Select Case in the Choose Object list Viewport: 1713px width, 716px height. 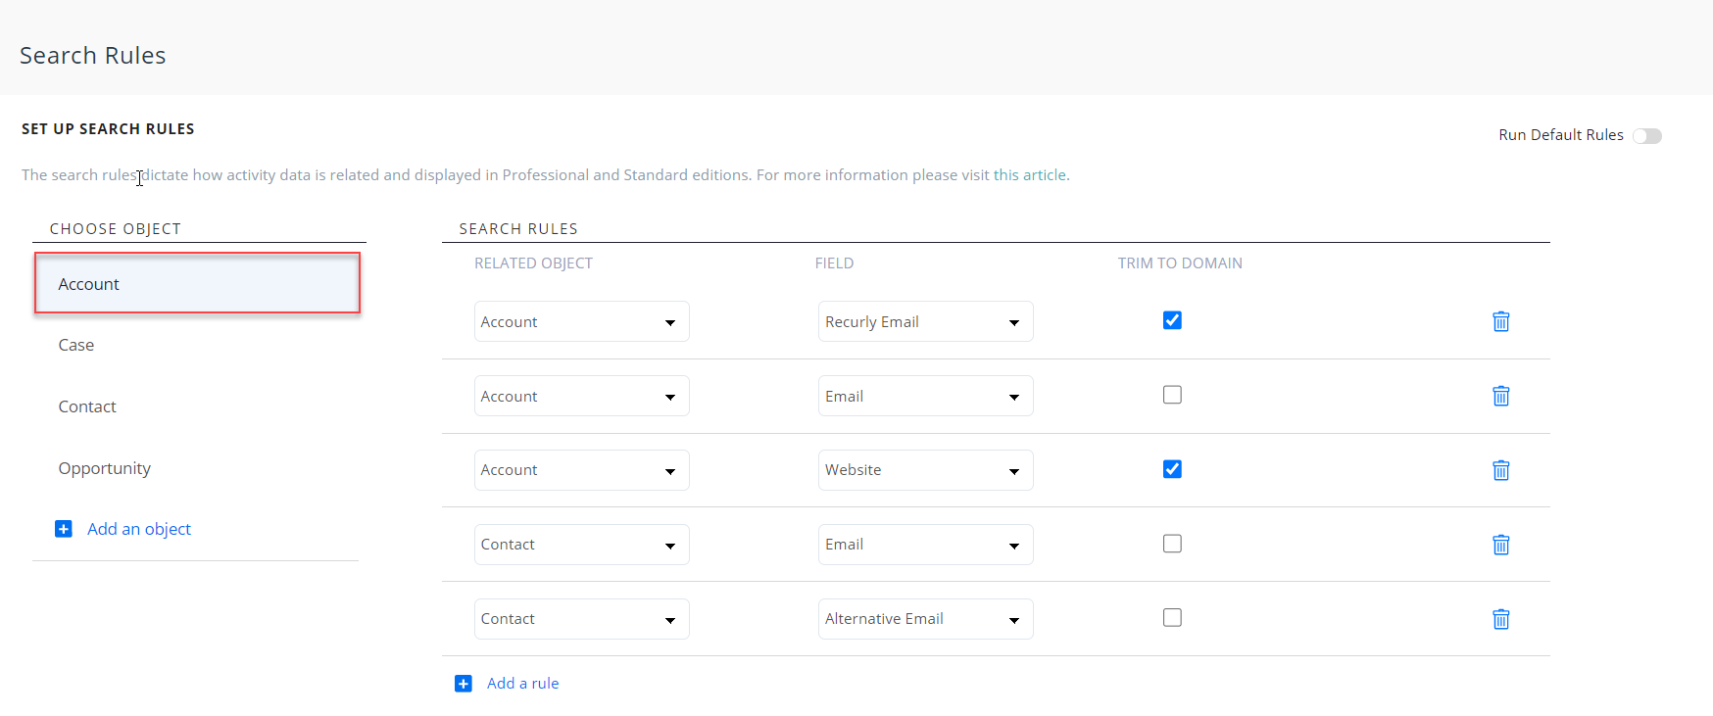click(x=76, y=345)
